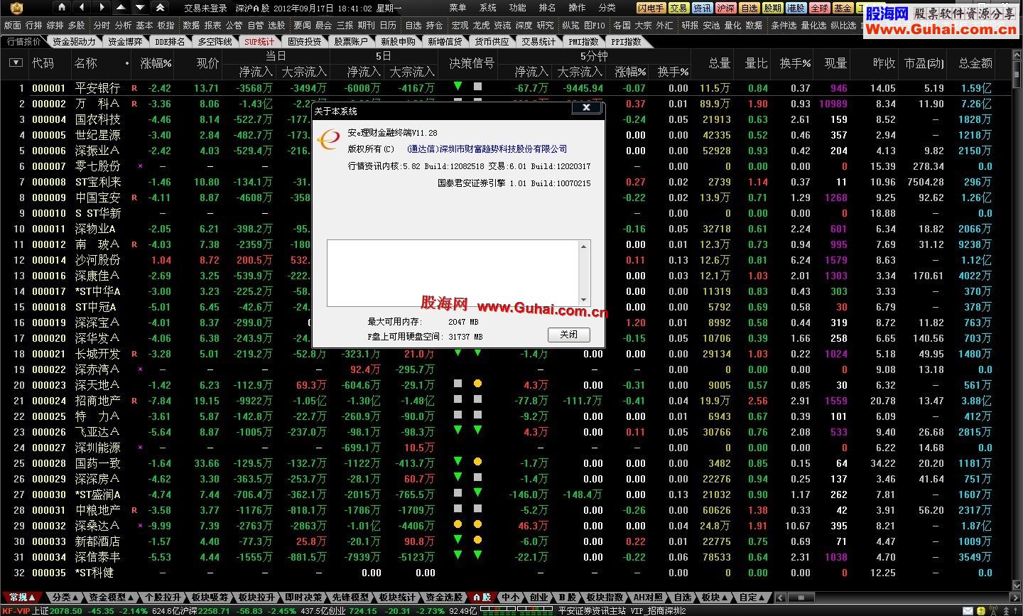1023x616 pixels.
Task: Click the 分时 toolbar item
Action: click(x=102, y=25)
